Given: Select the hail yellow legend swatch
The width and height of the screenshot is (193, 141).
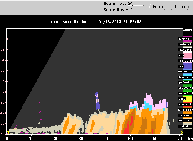Looking at the screenshot, I should [188, 99].
